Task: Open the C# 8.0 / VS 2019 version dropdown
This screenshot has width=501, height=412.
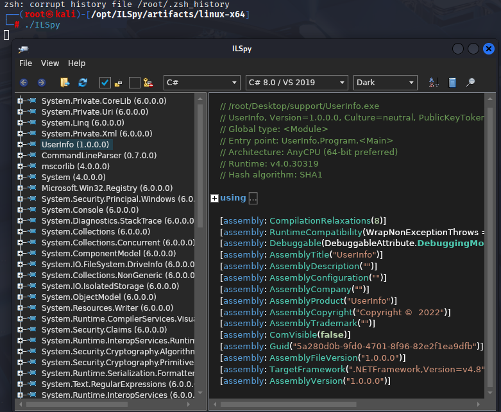Action: (296, 83)
